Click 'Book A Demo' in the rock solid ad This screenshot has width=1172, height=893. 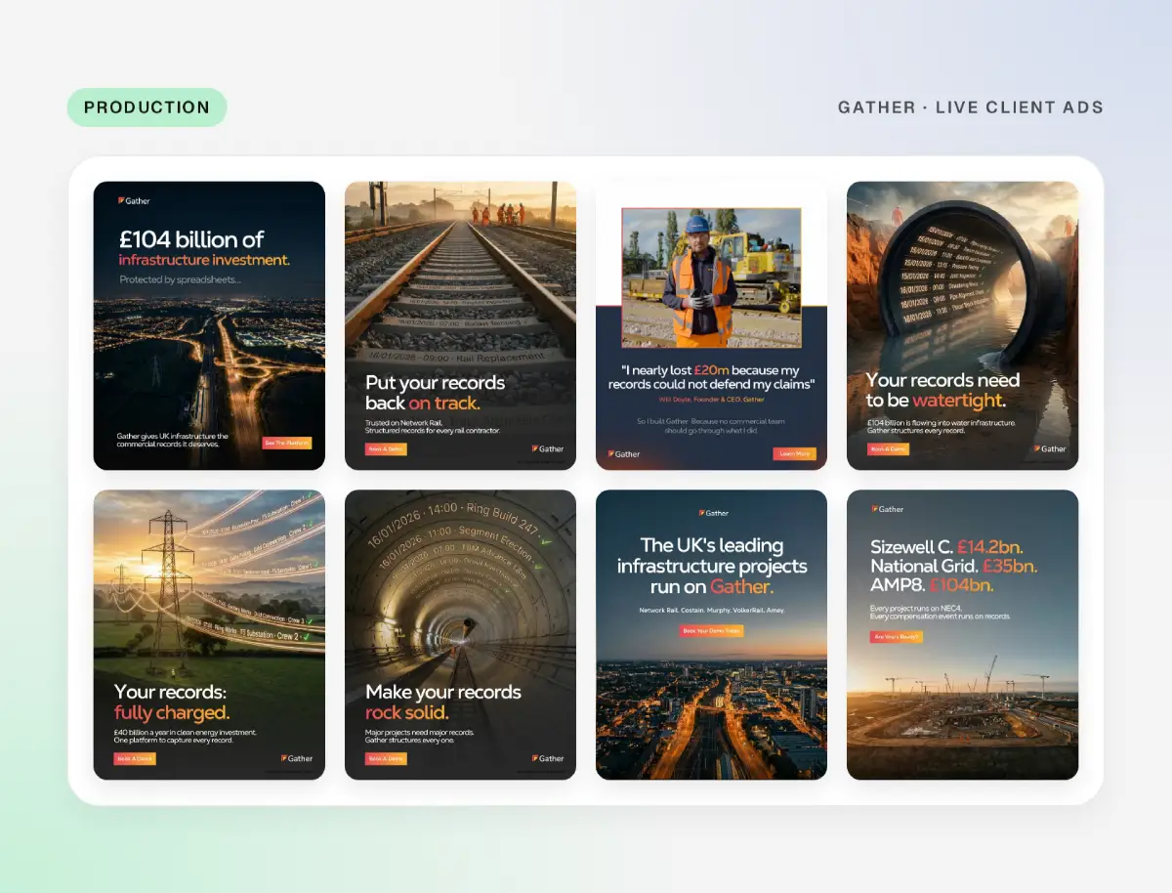[x=386, y=758]
